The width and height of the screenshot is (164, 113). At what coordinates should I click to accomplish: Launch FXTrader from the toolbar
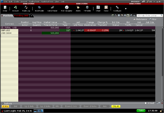87,8
